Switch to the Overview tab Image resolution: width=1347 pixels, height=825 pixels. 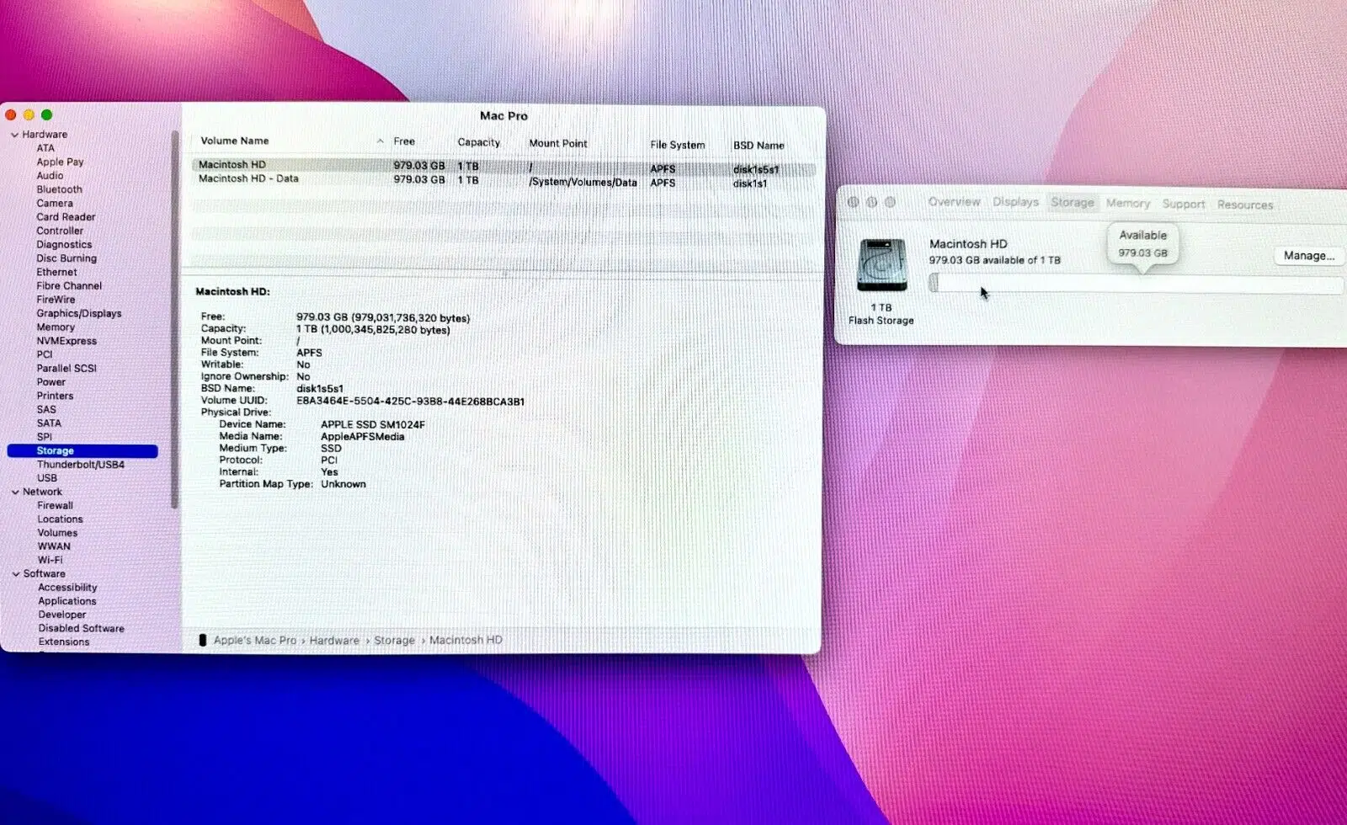[954, 202]
